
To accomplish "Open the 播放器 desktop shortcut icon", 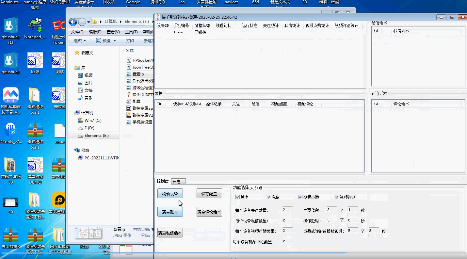I will (x=59, y=96).
